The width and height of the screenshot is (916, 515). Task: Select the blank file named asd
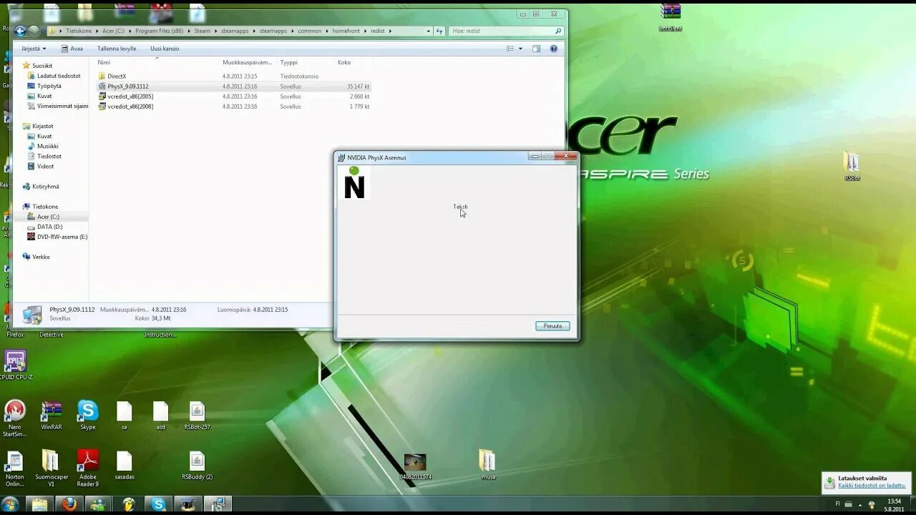[x=160, y=416]
